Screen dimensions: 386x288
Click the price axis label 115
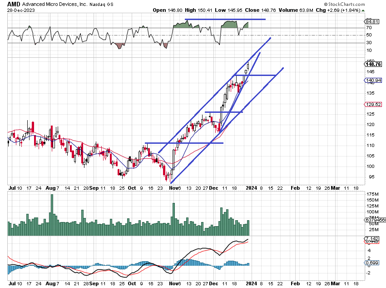(x=370, y=135)
